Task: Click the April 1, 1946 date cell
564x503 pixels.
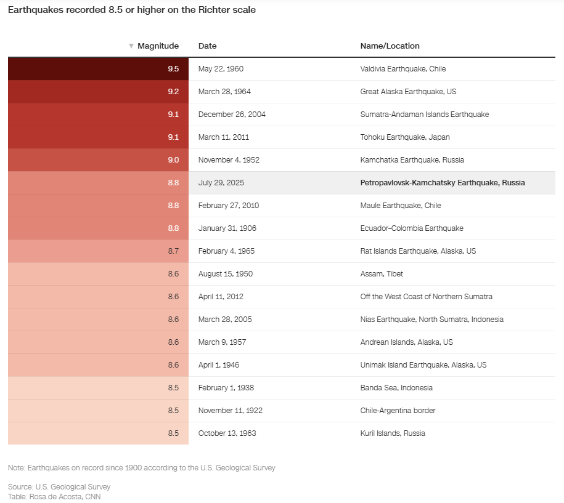Action: (219, 365)
